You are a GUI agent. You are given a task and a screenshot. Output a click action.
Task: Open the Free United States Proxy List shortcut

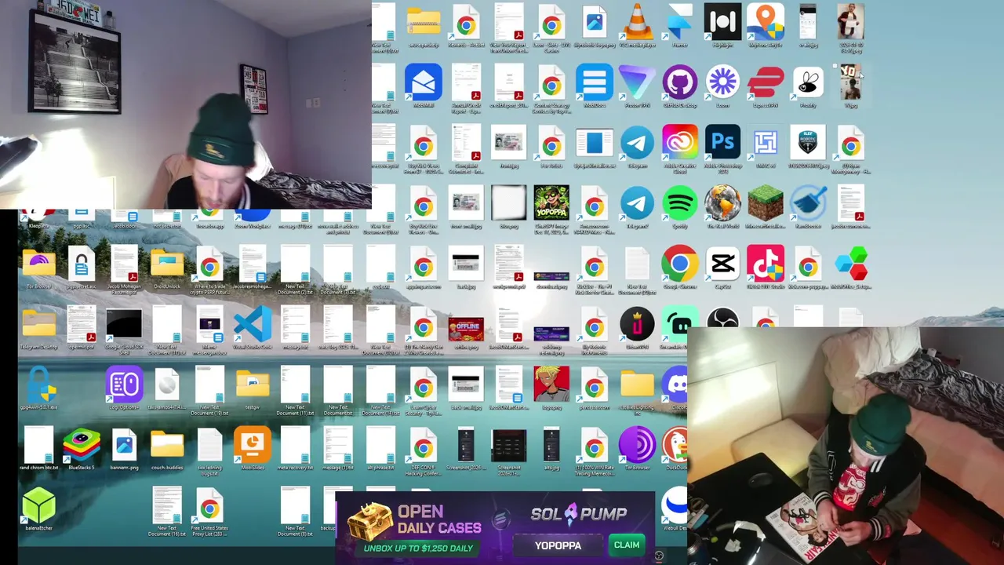(209, 506)
